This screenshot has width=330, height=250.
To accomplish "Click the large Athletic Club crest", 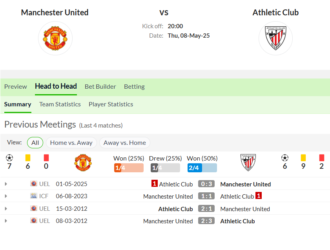I will pos(275,38).
